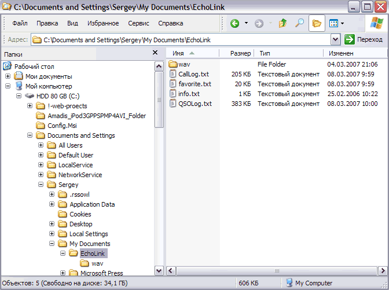
Task: Open the Справка menu
Action: 171,23
